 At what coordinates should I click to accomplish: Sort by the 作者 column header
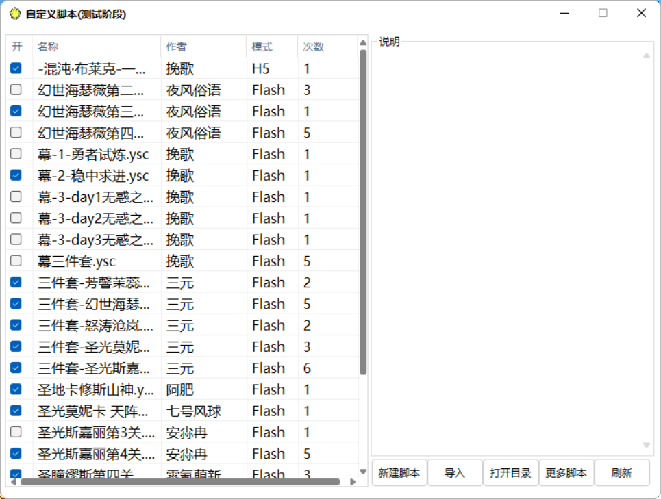pos(203,47)
